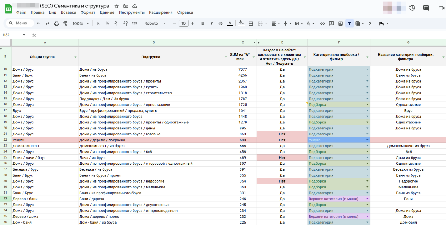Toggle bold formatting
Image resolution: width=446 pixels, height=225 pixels.
(x=202, y=23)
